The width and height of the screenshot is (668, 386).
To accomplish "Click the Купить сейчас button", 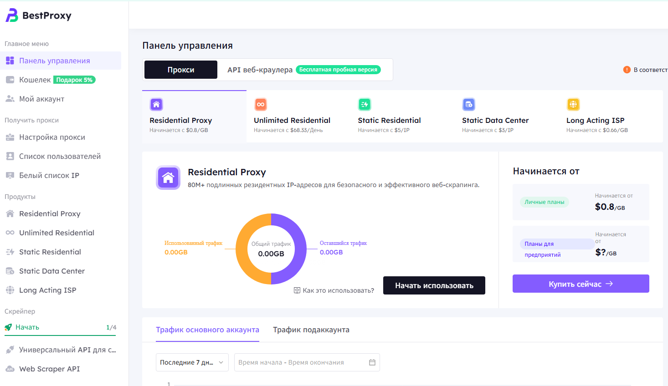I will pyautogui.click(x=581, y=284).
